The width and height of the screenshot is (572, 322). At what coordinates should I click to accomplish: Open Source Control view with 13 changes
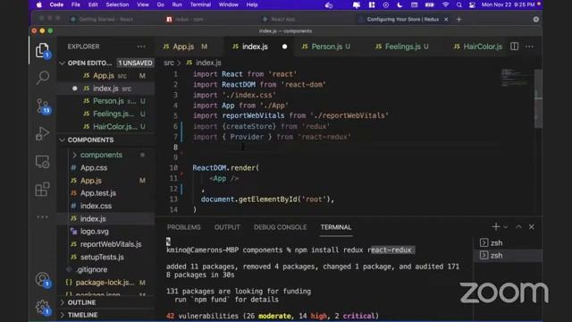pyautogui.click(x=43, y=106)
